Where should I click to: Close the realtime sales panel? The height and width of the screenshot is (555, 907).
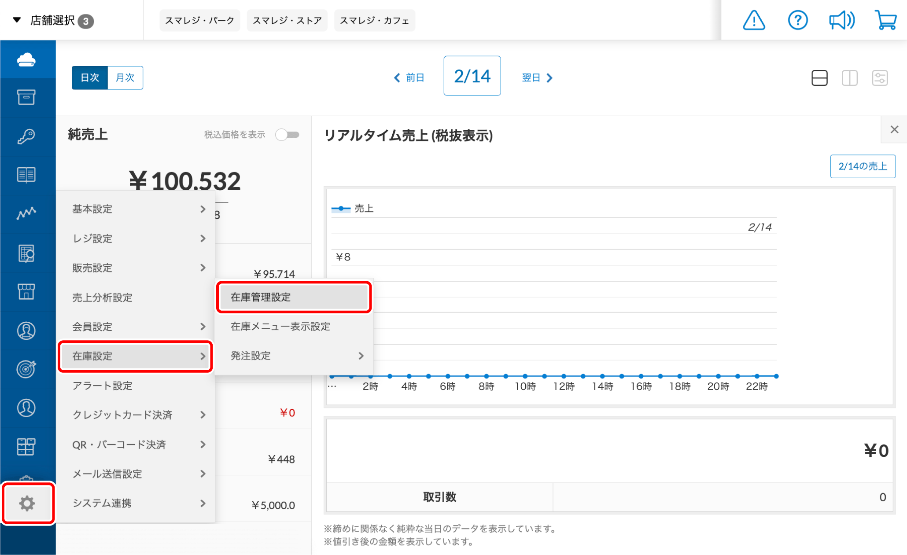pos(894,129)
